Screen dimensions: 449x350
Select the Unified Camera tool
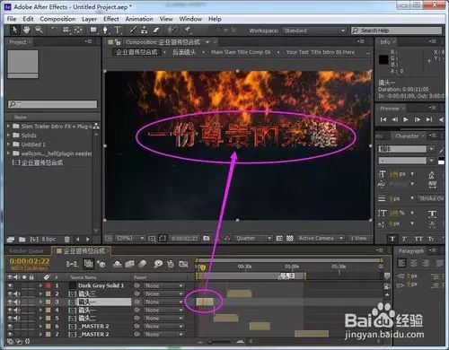click(x=66, y=30)
